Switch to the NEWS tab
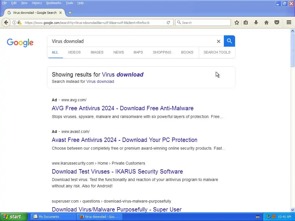295x221 pixels. pos(118,52)
